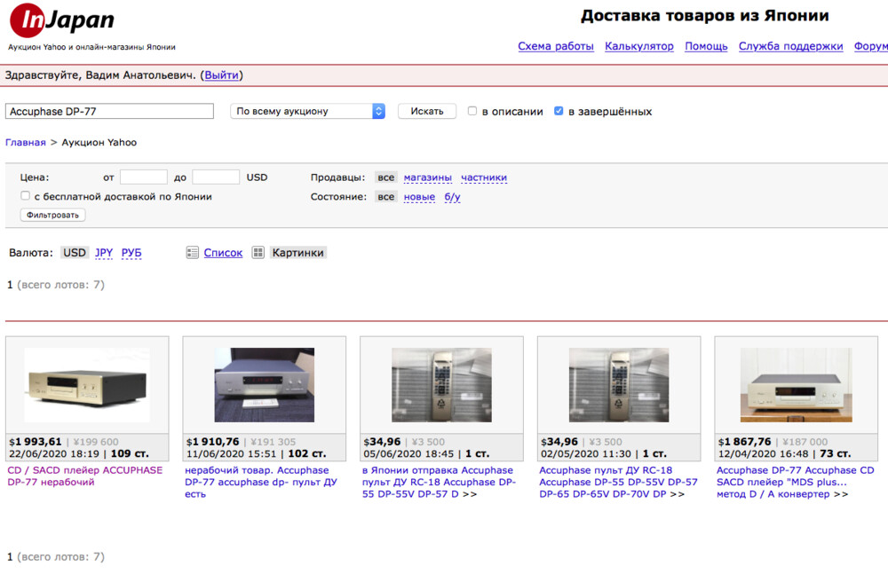This screenshot has width=888, height=582.
Task: Enable free shipping within Japan filter
Action: click(x=25, y=195)
